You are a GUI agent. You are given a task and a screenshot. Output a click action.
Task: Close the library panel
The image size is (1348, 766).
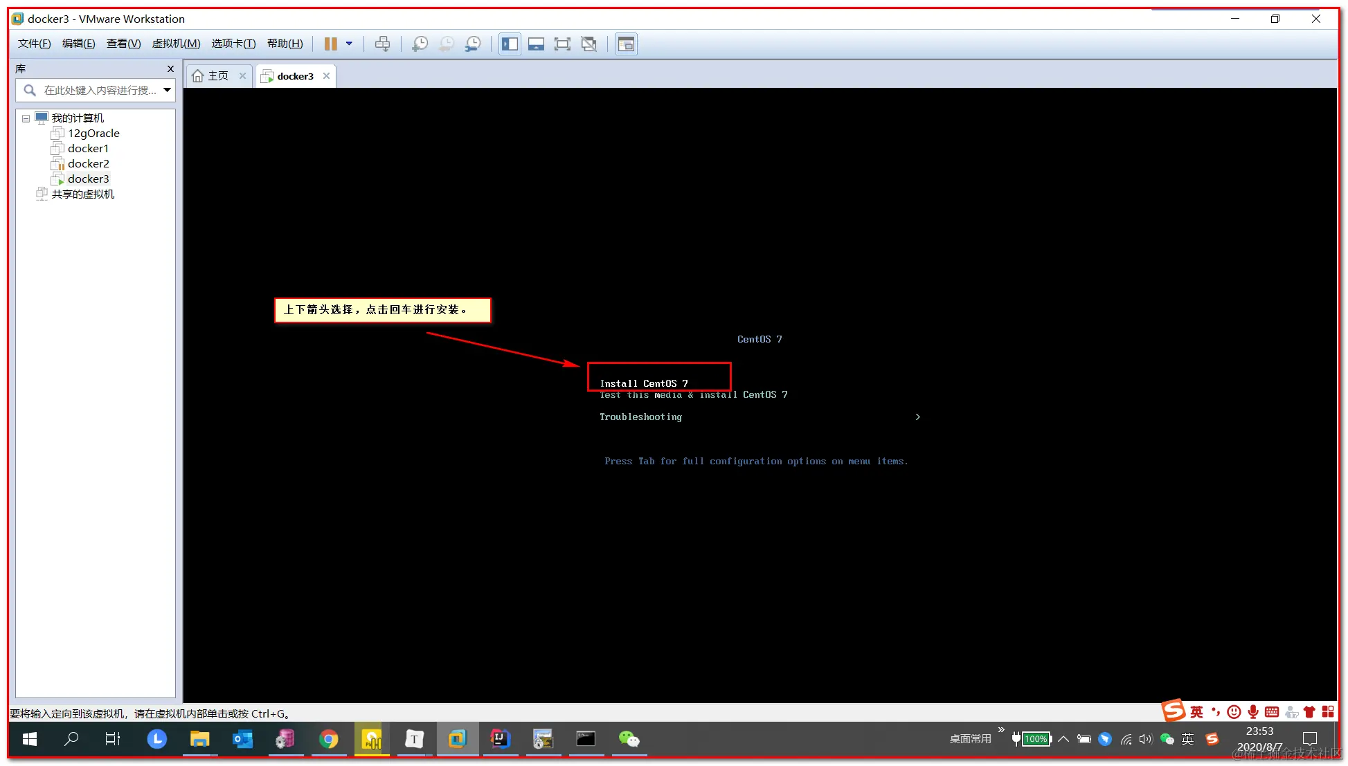coord(170,69)
